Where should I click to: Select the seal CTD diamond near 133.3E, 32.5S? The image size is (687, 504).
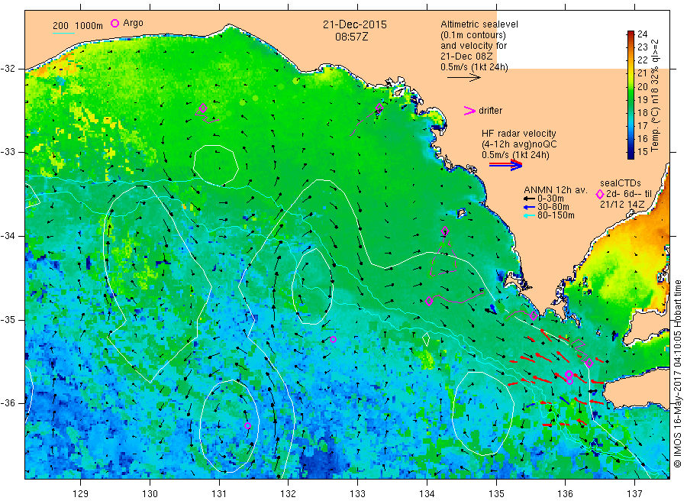coord(379,108)
